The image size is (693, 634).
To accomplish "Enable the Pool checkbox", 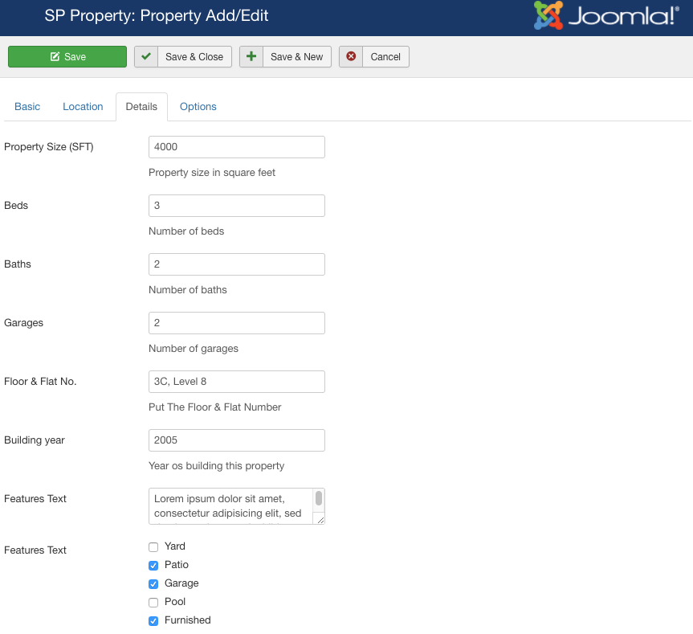I will point(153,602).
